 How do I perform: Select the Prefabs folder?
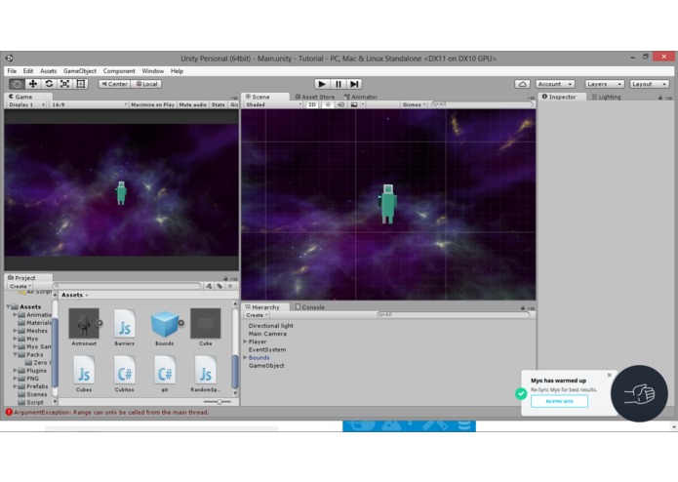(x=37, y=386)
